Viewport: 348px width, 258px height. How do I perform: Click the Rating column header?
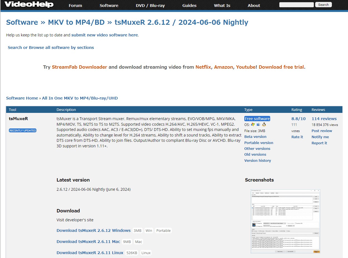[x=297, y=110]
